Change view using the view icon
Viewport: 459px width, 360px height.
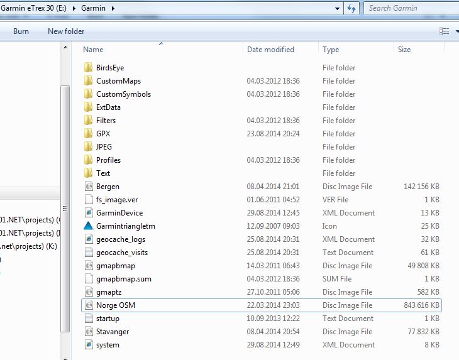[445, 31]
